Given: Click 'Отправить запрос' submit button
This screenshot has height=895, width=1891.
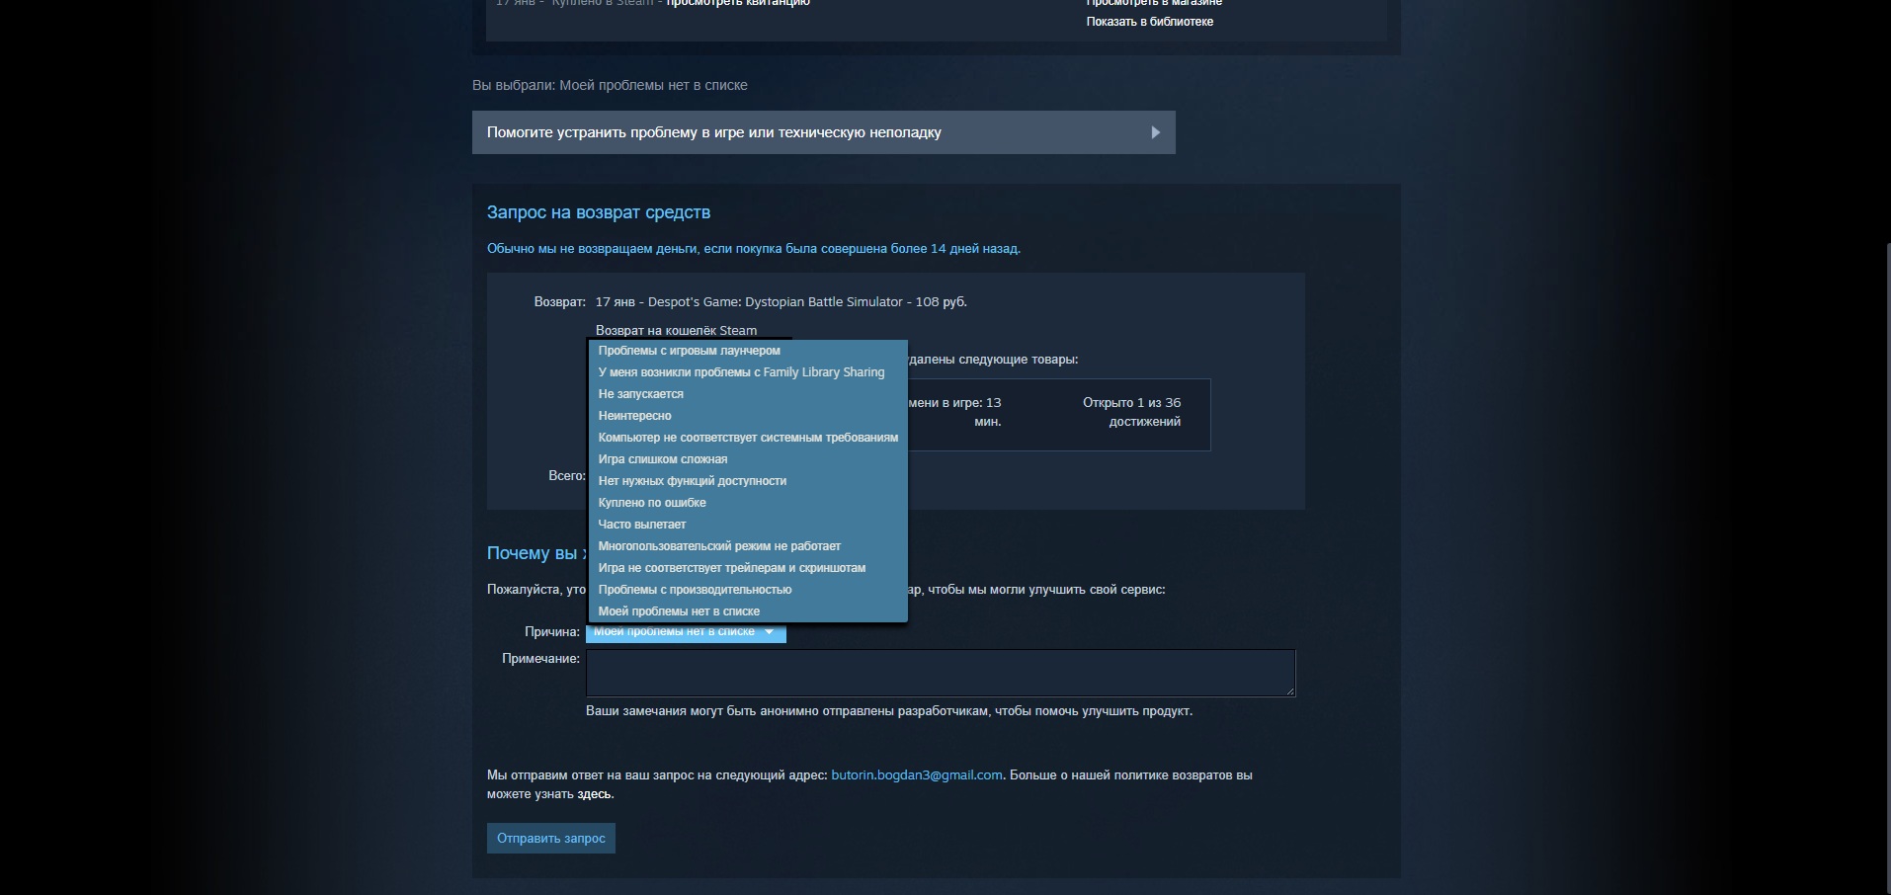Looking at the screenshot, I should [550, 839].
